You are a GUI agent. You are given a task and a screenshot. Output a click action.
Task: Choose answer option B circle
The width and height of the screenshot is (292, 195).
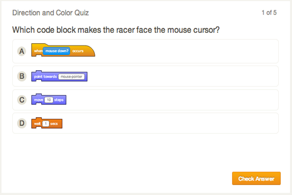click(22, 76)
